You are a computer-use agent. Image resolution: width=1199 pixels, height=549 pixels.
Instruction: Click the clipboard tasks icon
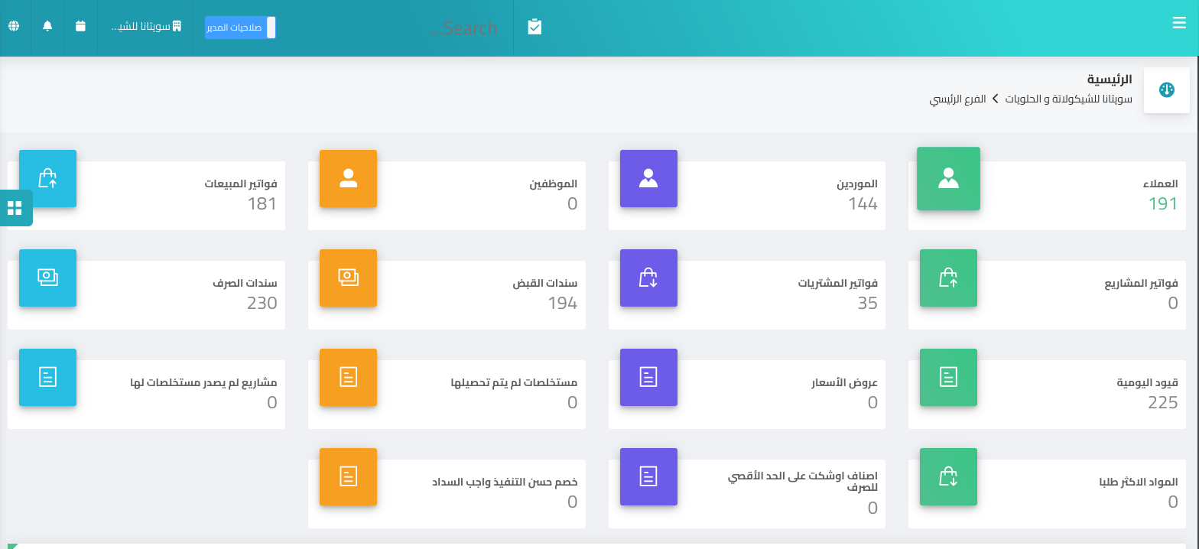pyautogui.click(x=535, y=27)
